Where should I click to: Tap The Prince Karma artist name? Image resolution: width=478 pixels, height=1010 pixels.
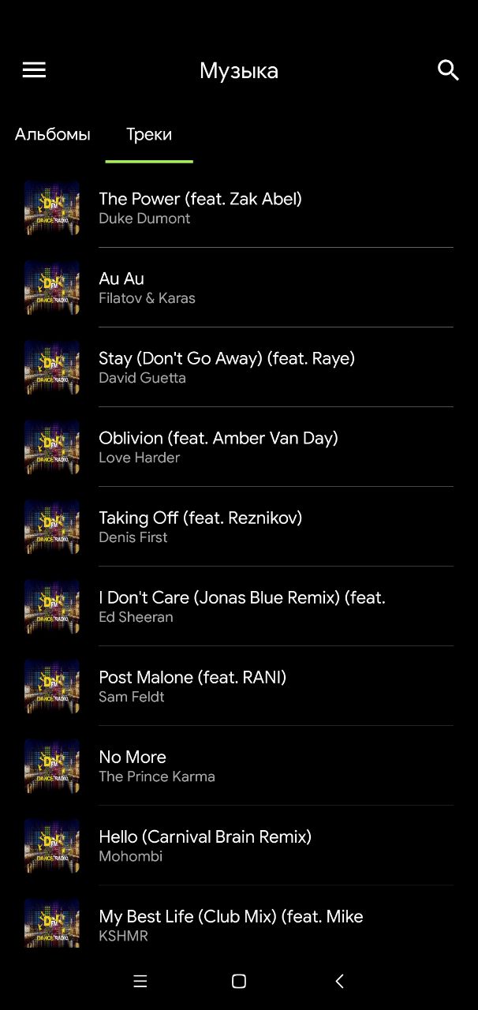click(157, 776)
